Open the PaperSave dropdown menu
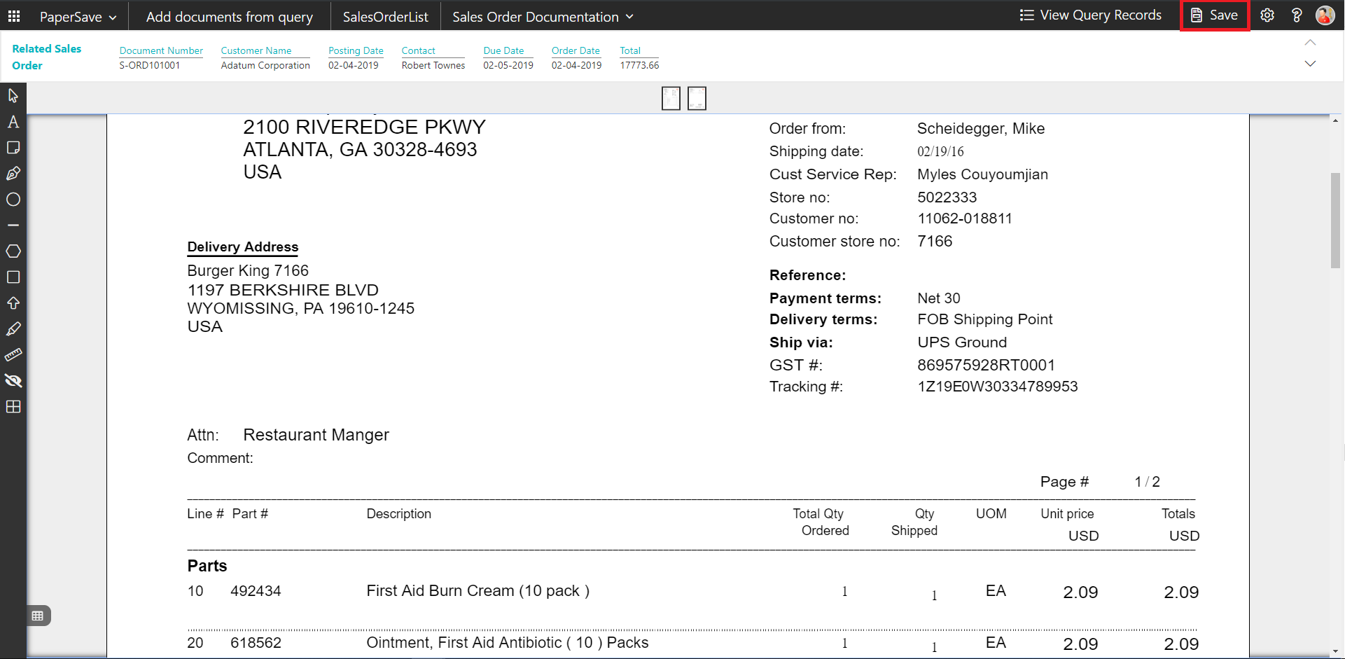1345x659 pixels. point(78,17)
